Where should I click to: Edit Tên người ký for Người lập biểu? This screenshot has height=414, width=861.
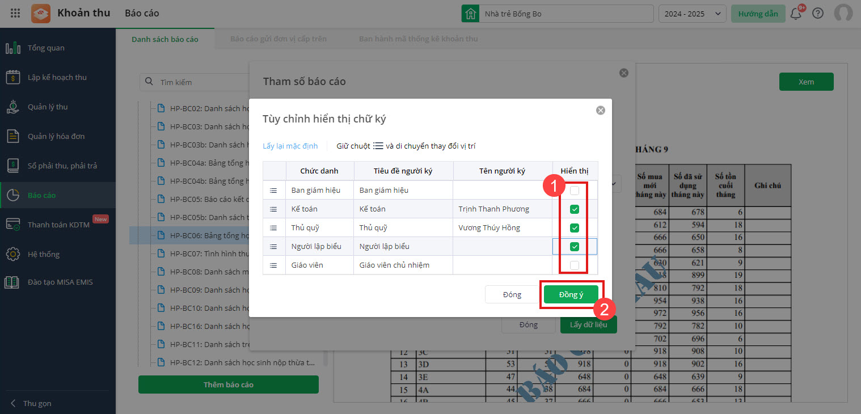503,247
